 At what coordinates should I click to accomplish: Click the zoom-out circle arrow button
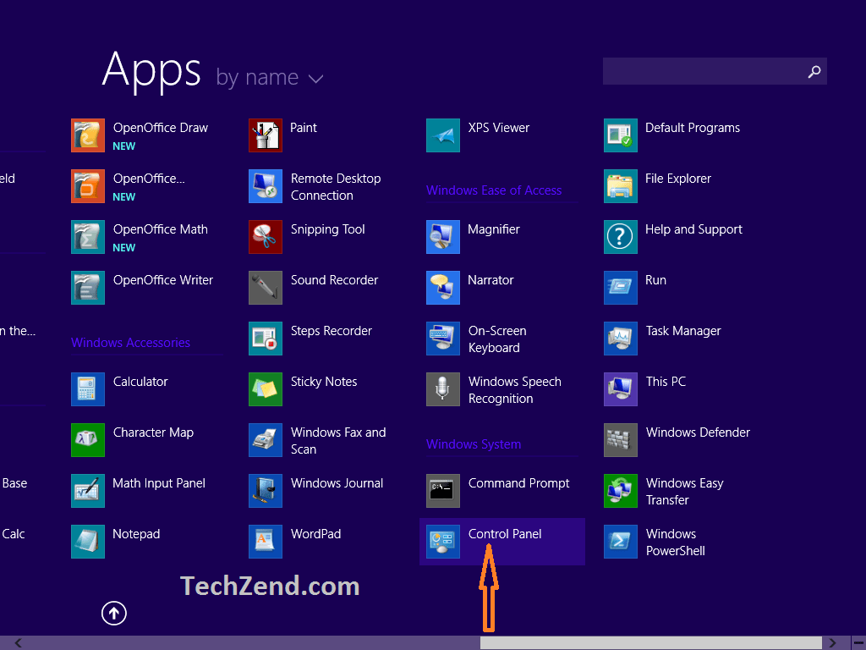(x=113, y=613)
